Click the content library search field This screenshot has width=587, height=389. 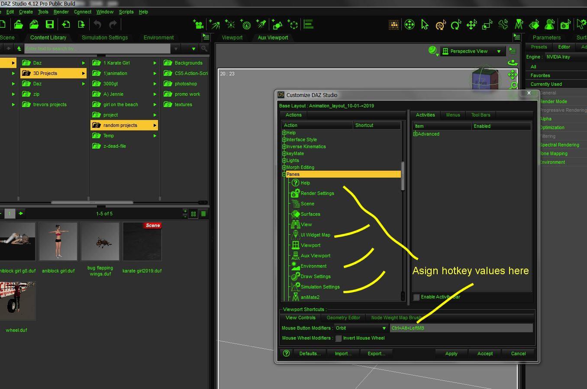(97, 49)
